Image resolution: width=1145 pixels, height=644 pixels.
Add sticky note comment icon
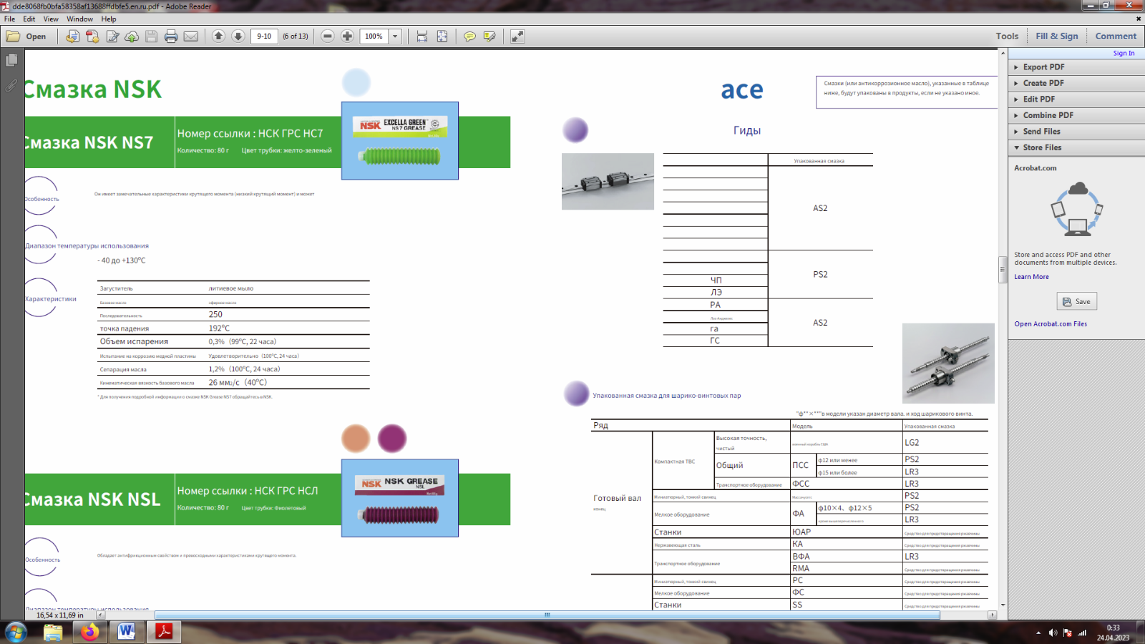point(469,36)
